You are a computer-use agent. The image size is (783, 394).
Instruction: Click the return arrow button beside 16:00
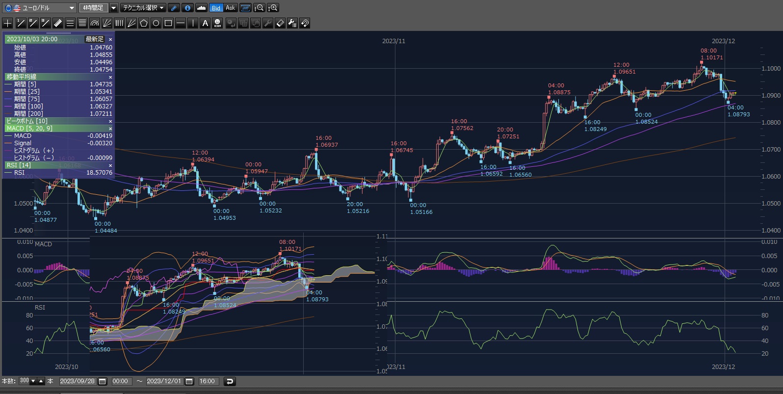[230, 381]
